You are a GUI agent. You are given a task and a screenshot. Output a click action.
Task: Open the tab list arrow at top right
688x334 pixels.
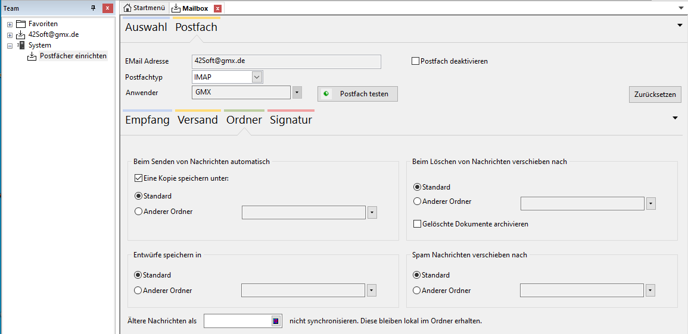click(680, 8)
